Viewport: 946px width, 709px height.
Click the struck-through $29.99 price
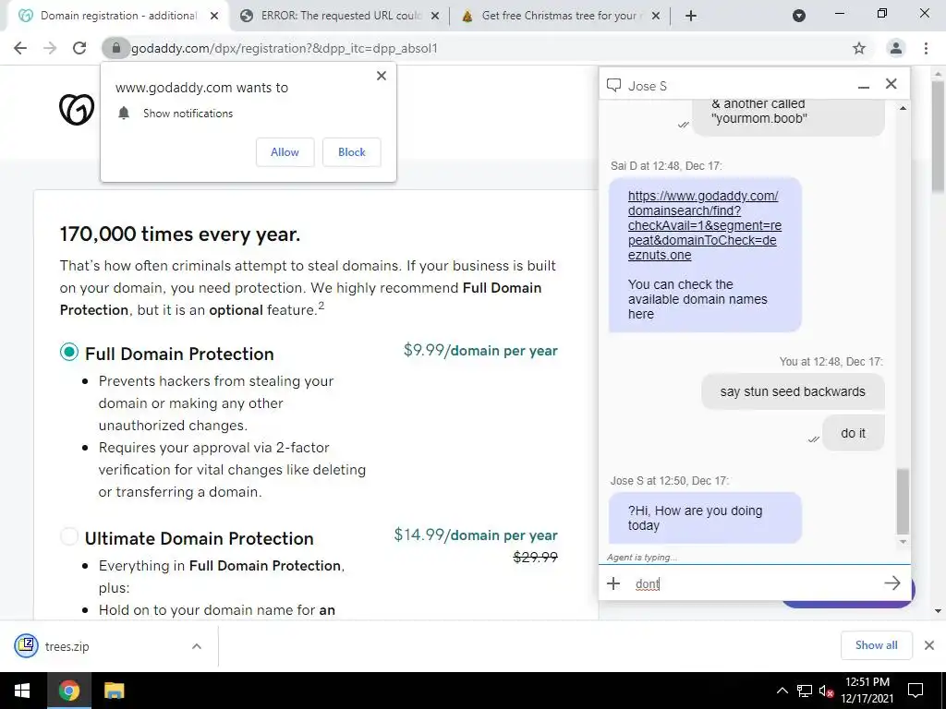click(x=535, y=557)
